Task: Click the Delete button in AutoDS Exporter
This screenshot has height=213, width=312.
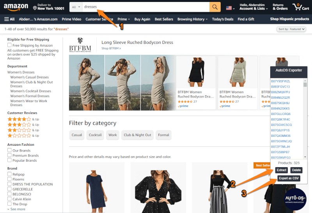Action: pos(296,170)
